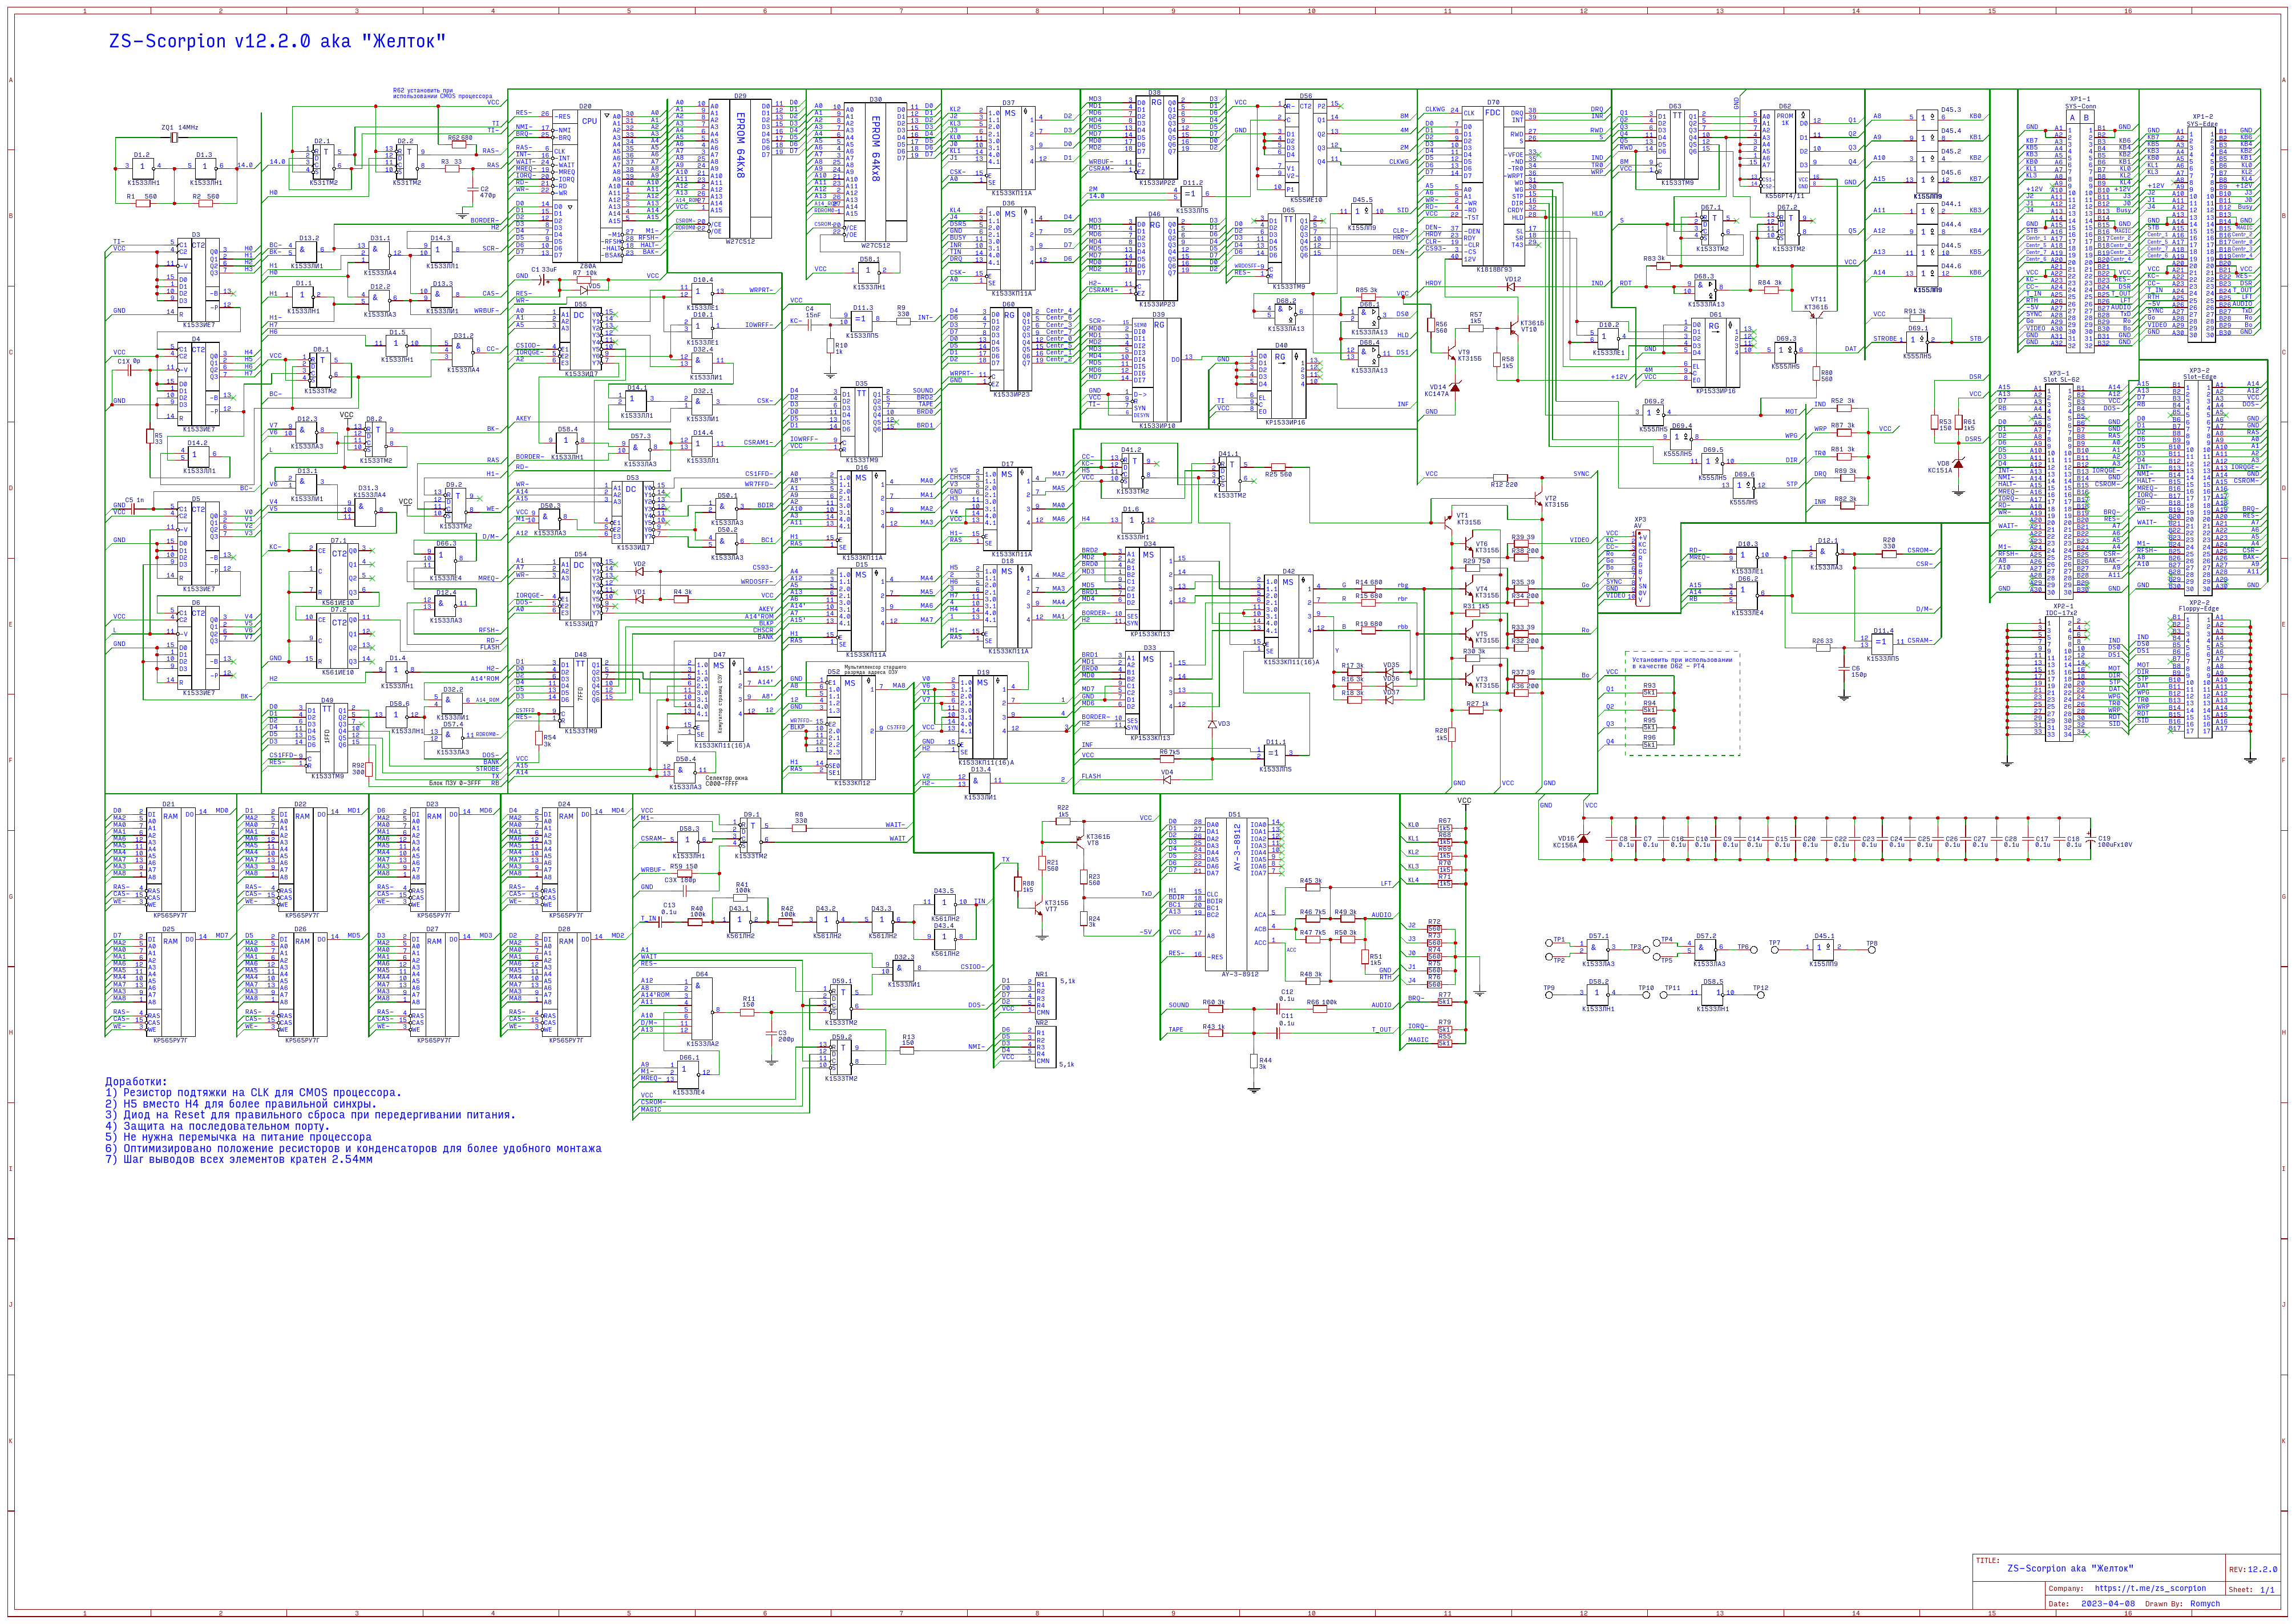
Task: Click the Z80A CPU chip symbol D20
Action: (587, 185)
